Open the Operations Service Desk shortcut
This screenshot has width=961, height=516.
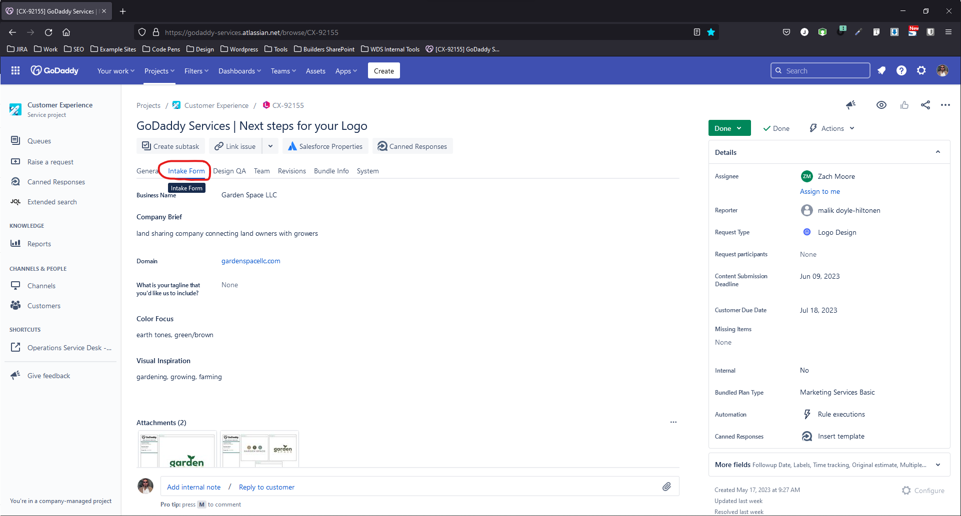[x=69, y=348]
